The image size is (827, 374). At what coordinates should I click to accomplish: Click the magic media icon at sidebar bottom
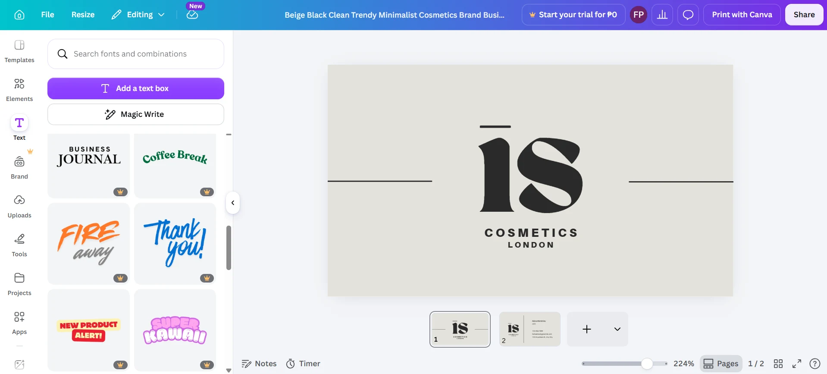coord(19,364)
